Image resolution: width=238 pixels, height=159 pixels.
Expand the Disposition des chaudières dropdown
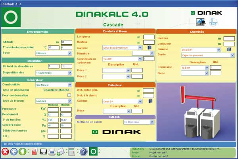pos(54,73)
